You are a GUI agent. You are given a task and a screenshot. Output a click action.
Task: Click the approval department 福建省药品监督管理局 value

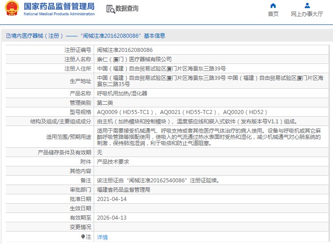[x=123, y=190]
